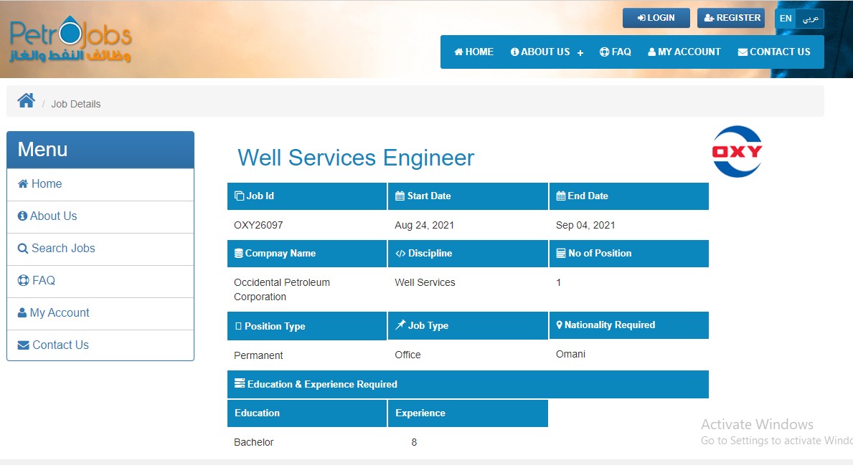Click the REGISTER button
This screenshot has width=853, height=465.
coord(731,18)
